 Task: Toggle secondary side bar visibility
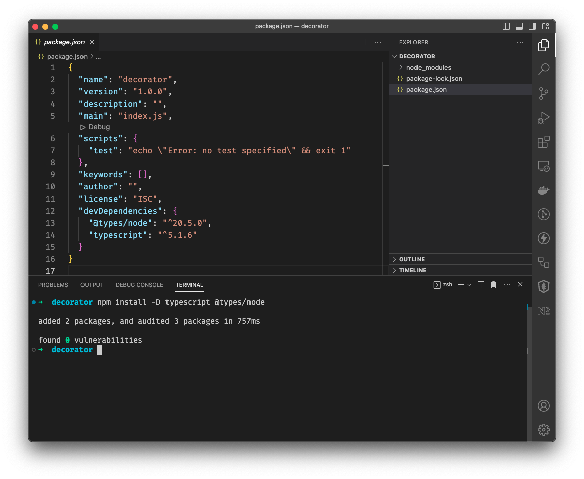[532, 26]
